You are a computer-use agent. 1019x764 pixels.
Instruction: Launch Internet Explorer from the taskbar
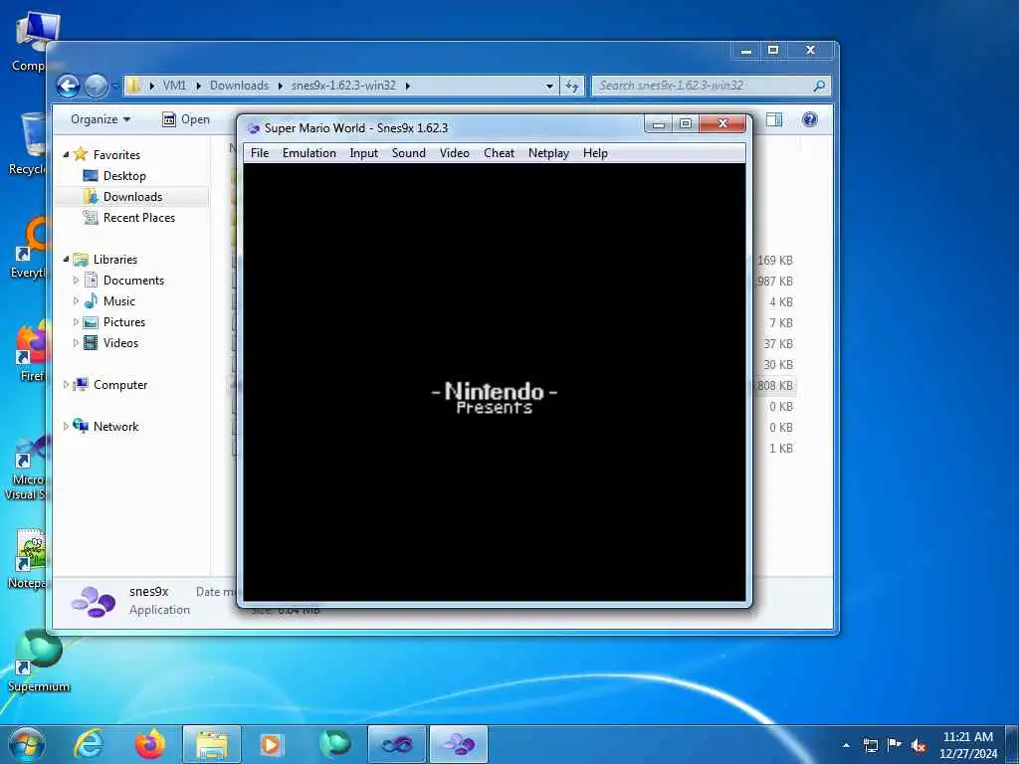(89, 744)
